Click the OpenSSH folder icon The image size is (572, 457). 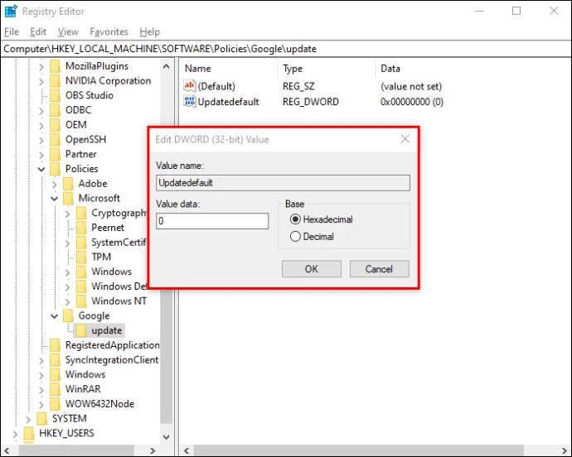pos(55,140)
